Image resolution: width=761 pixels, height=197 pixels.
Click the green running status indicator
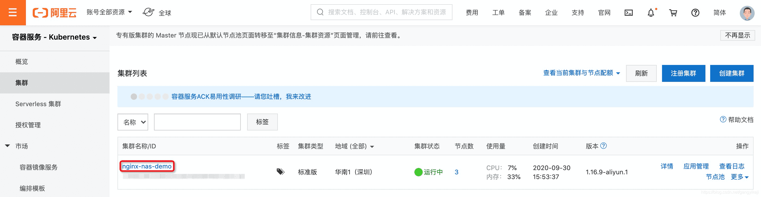[418, 172]
